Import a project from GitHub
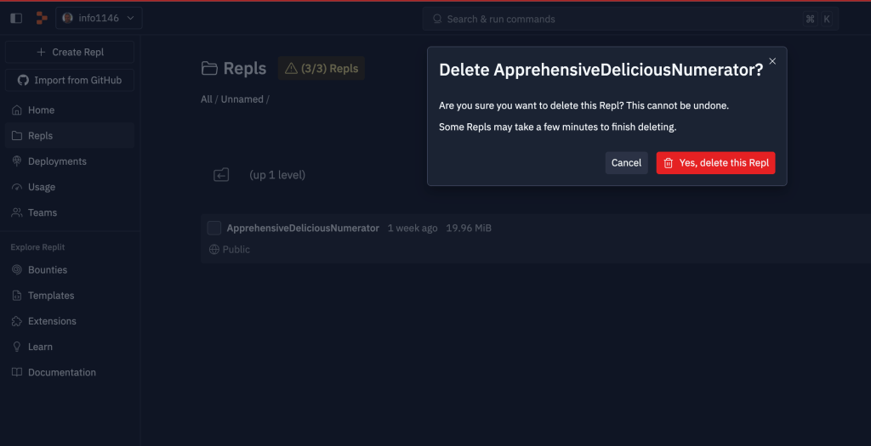Screen dimensions: 871x446 (70, 81)
